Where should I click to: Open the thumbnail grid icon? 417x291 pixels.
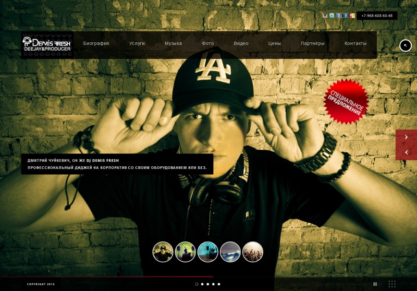[392, 284]
